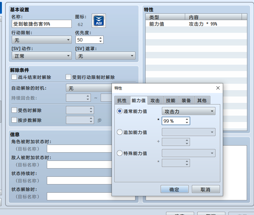
Task: Click 状态持续时 message field
Action: pyautogui.click(x=79, y=180)
